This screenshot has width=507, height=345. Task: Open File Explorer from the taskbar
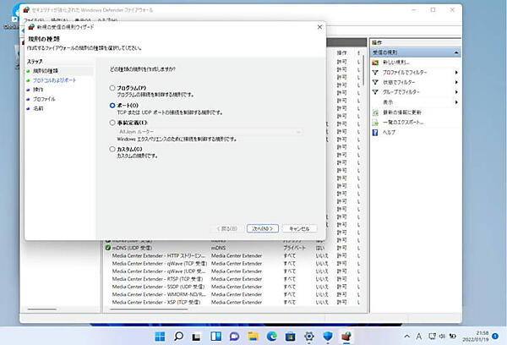click(x=253, y=337)
